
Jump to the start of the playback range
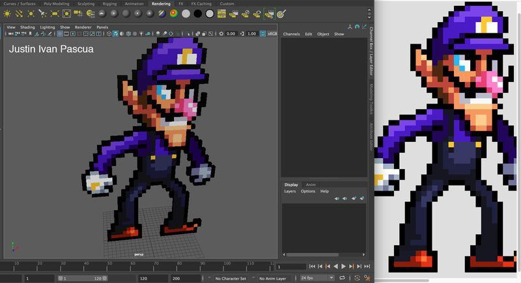point(313,267)
